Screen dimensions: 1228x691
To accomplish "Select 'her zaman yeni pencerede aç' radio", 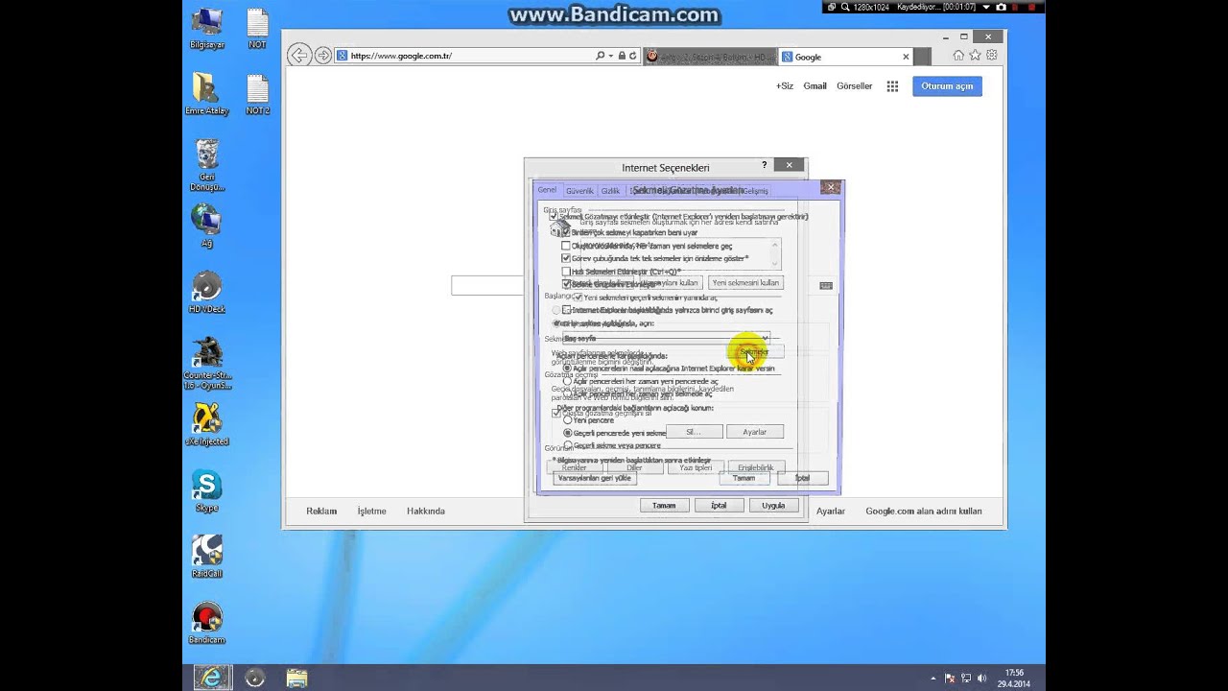I will tap(567, 381).
